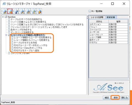This screenshot has width=132, height=105.
Task: Click the 種類 column header
Action: [x=118, y=22]
